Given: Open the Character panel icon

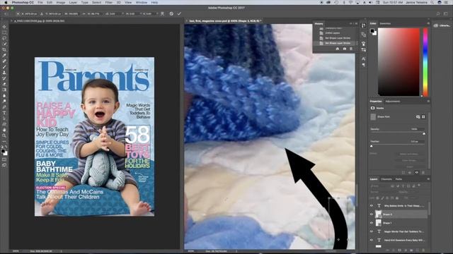Looking at the screenshot, I should click(x=363, y=59).
